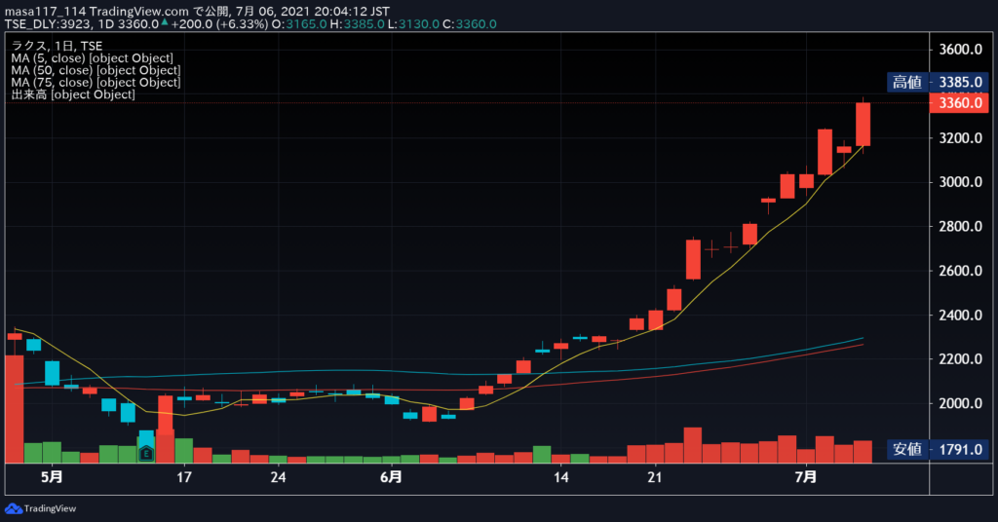998x522 pixels.
Task: Click the '21' date axis label
Action: click(x=655, y=477)
